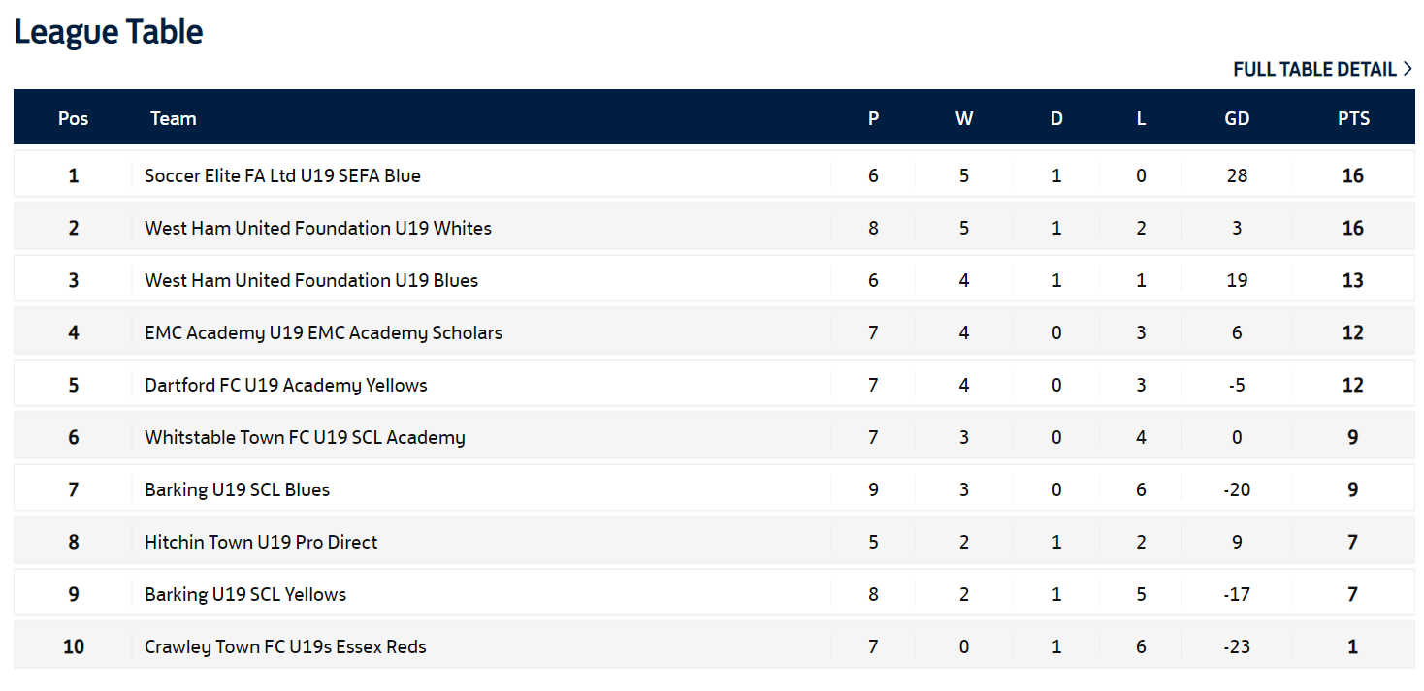Screen dimensions: 1424x691
Task: Select Barking U19 SCL Yellows team
Action: tap(245, 594)
